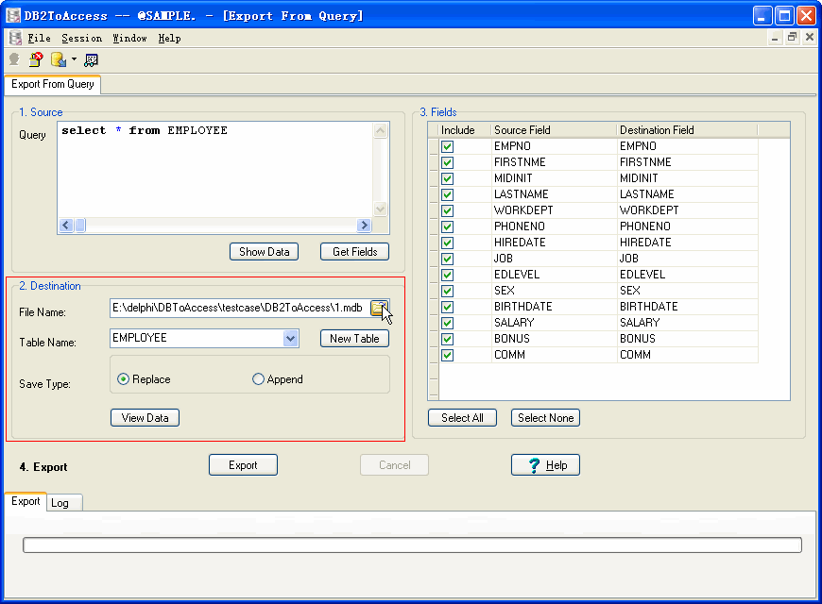822x604 pixels.
Task: Uncheck the COMM include checkbox
Action: tap(447, 355)
